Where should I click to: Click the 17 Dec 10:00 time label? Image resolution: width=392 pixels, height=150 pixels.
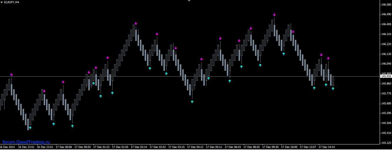289,147
